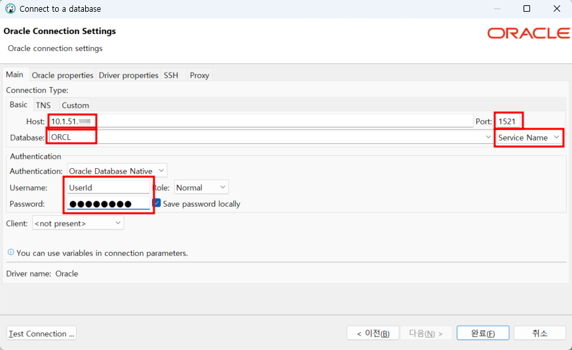The width and height of the screenshot is (572, 350).
Task: Click the 완료(F) finish button
Action: pyautogui.click(x=483, y=333)
